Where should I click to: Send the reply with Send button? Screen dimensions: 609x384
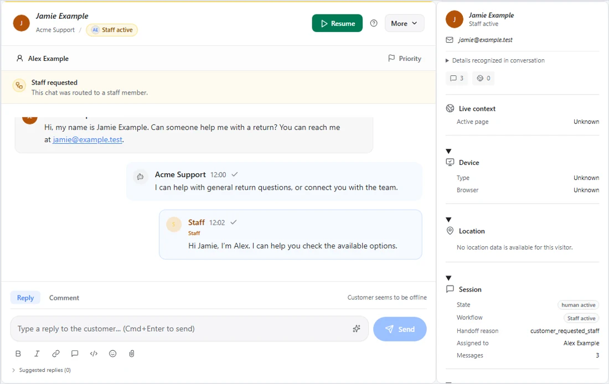pyautogui.click(x=400, y=329)
